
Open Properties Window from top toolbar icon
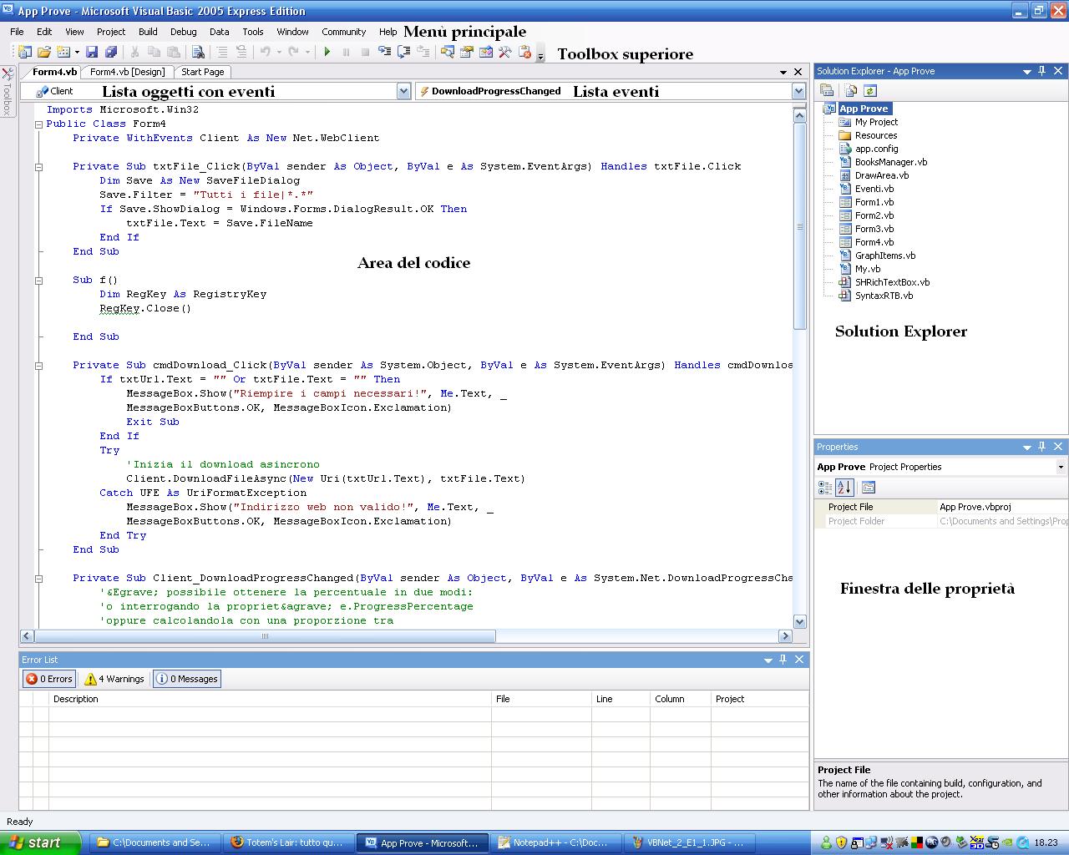tap(467, 52)
